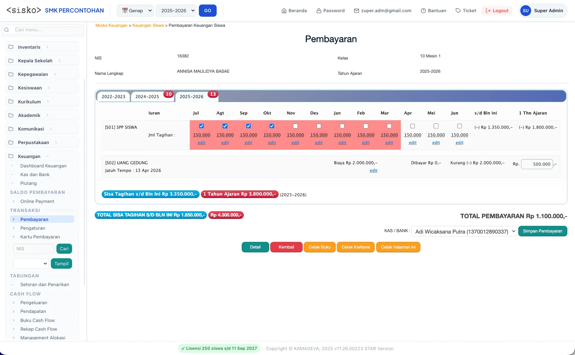575x355 pixels.
Task: Click the edit link under UANG GEDUNG
Action: 373,171
